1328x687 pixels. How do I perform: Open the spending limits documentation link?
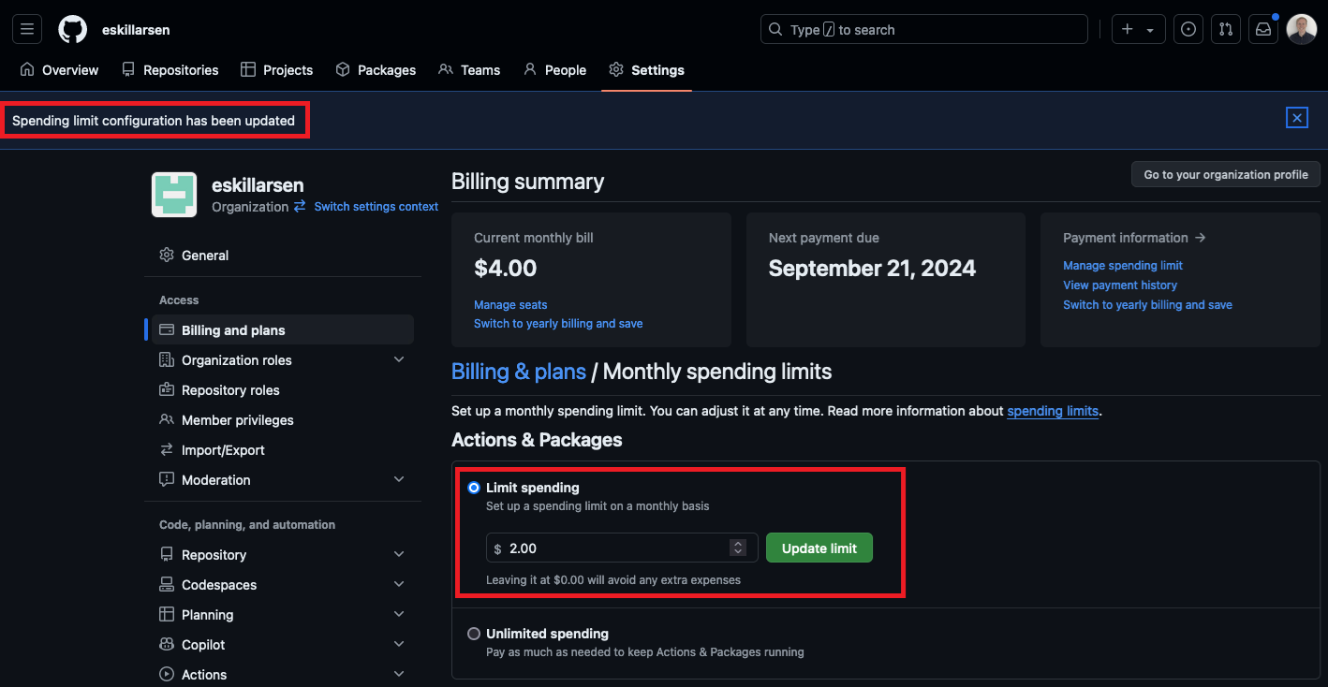pos(1053,411)
